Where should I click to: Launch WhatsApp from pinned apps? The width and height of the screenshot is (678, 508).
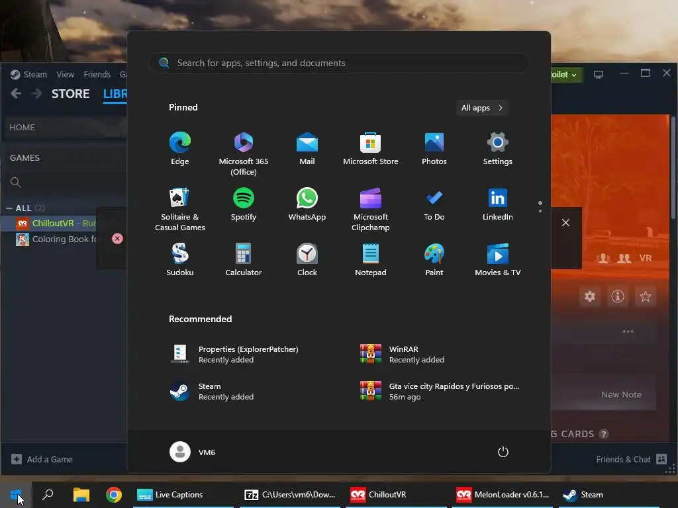click(307, 205)
